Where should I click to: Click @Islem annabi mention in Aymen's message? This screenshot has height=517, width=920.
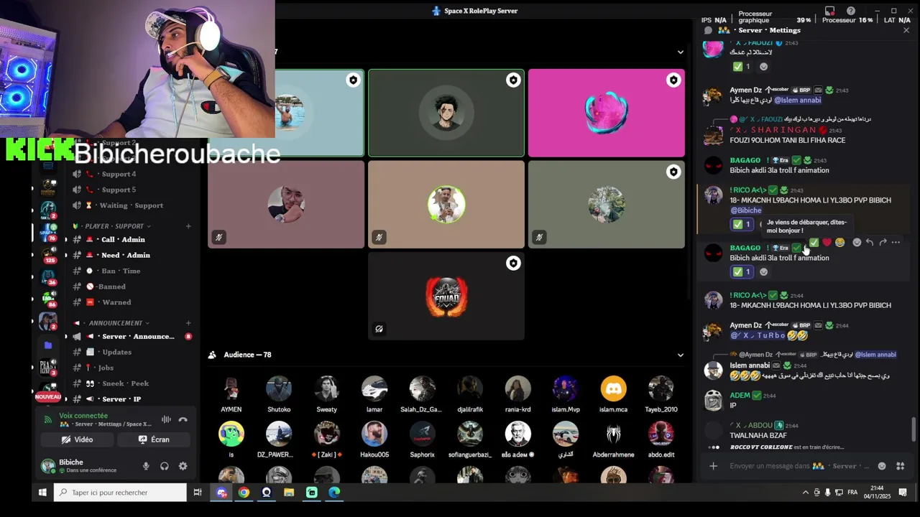[797, 100]
